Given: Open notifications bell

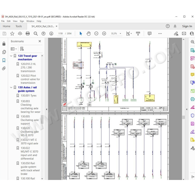Looking at the screenshot, I should tap(175, 26).
